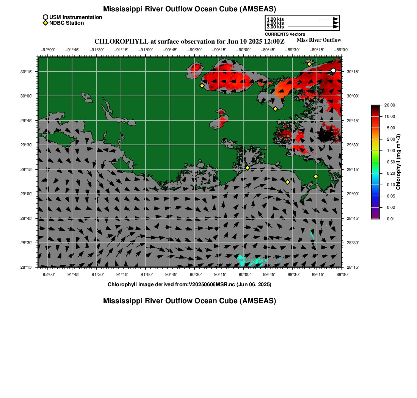This screenshot has height=398, width=417.
Task: Click the easternmost NDBC diamond on the delta
Action: (316, 176)
